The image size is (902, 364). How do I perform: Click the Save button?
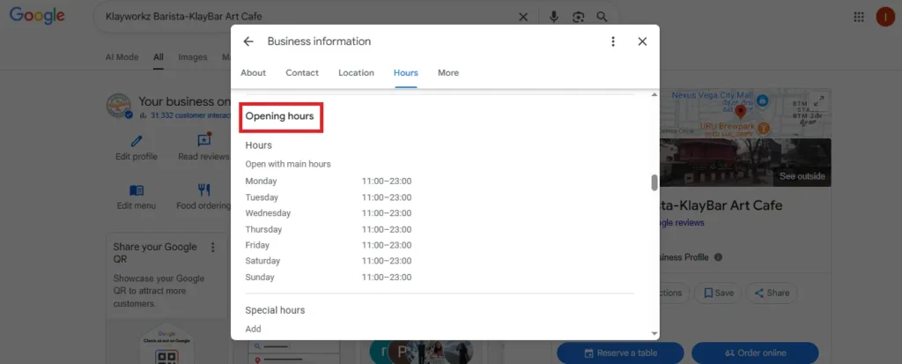click(x=718, y=293)
